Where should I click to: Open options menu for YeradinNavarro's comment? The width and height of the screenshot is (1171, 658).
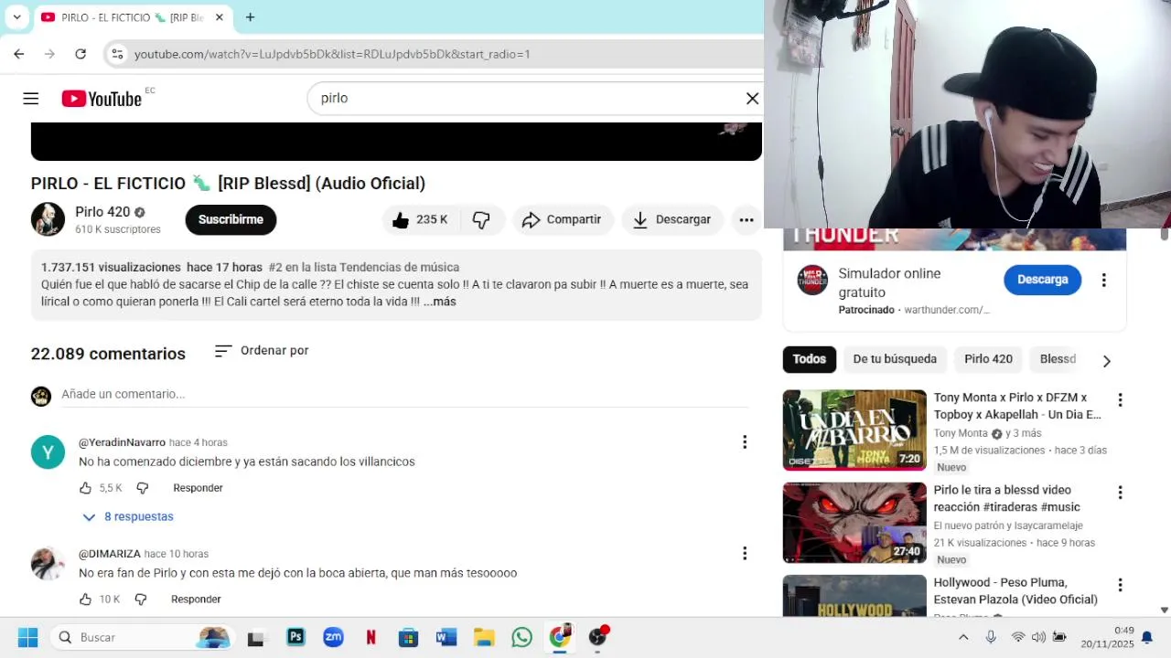point(745,442)
